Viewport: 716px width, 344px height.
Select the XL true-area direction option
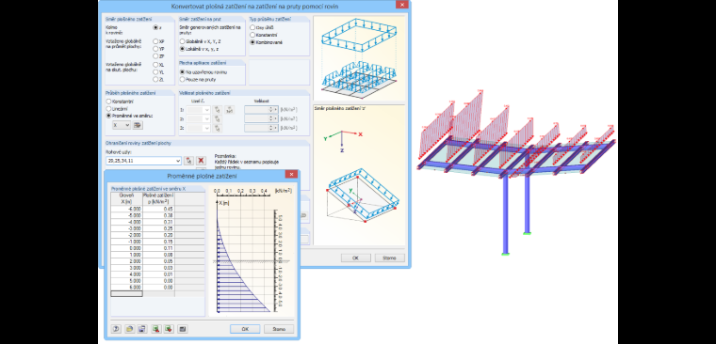pos(155,65)
